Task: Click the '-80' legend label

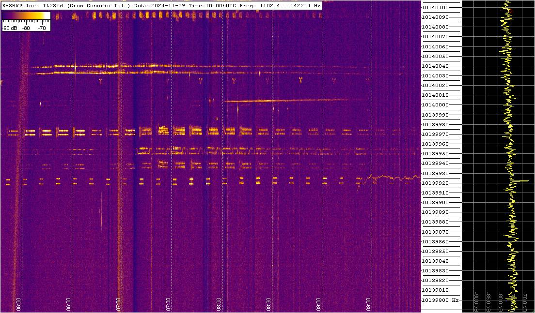Action: [26, 29]
